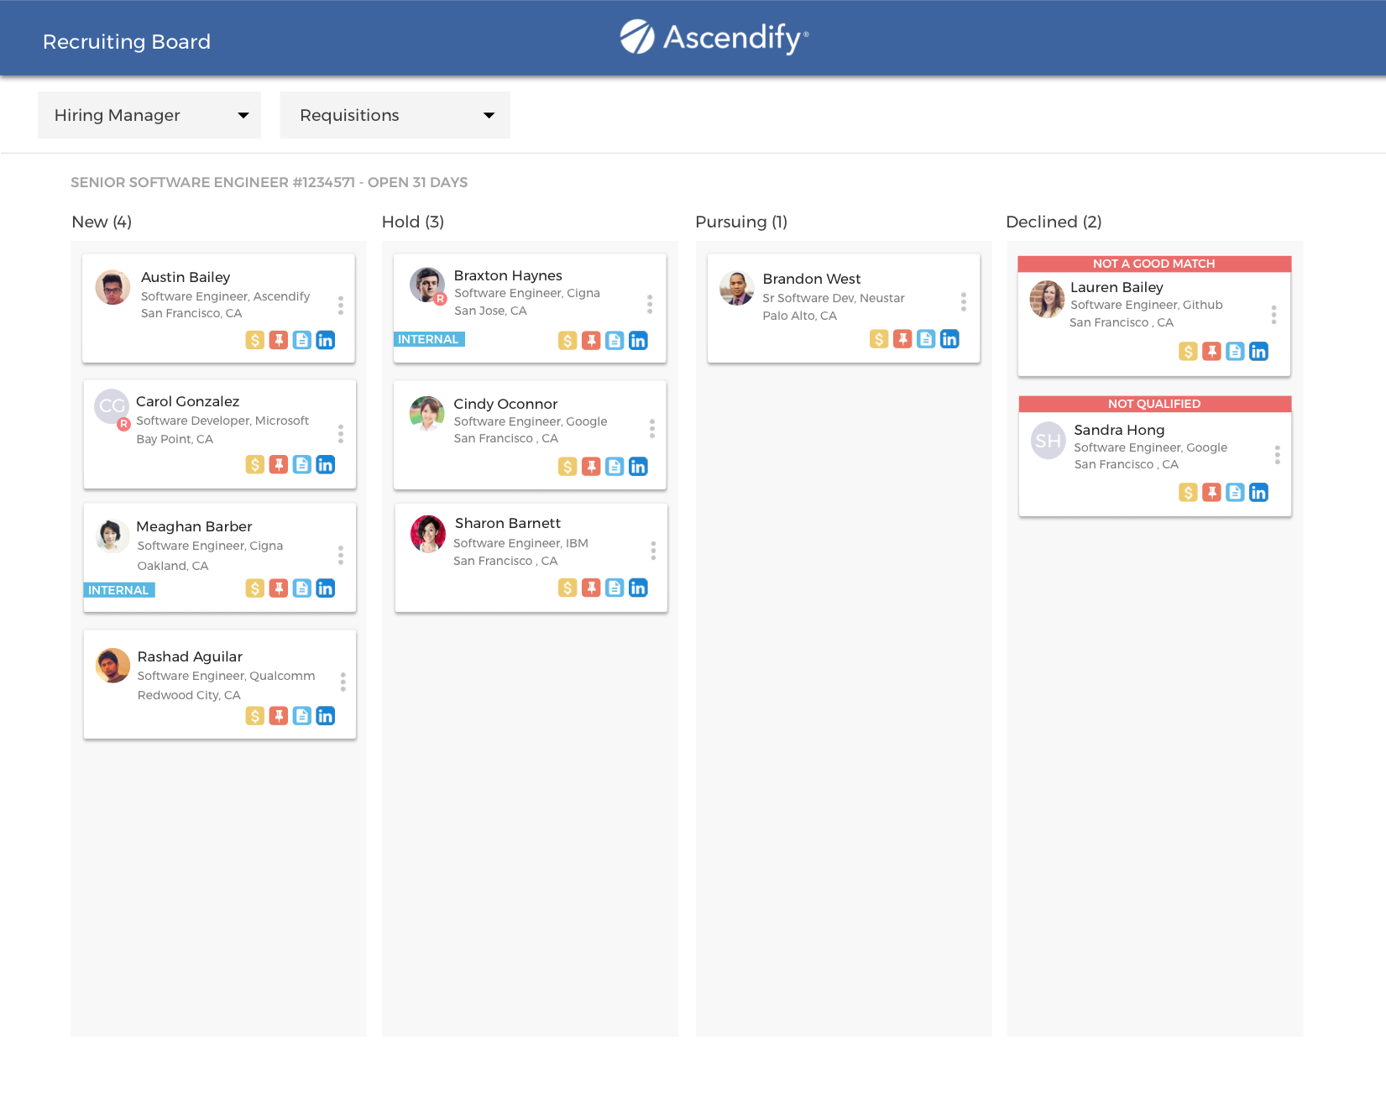Open the three-dot menu on Austin Bailey's card
Image resolution: width=1386 pixels, height=1098 pixels.
pos(341,305)
